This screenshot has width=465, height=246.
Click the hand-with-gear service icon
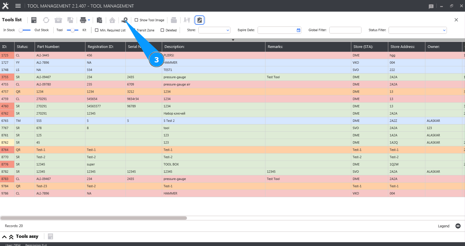[125, 20]
